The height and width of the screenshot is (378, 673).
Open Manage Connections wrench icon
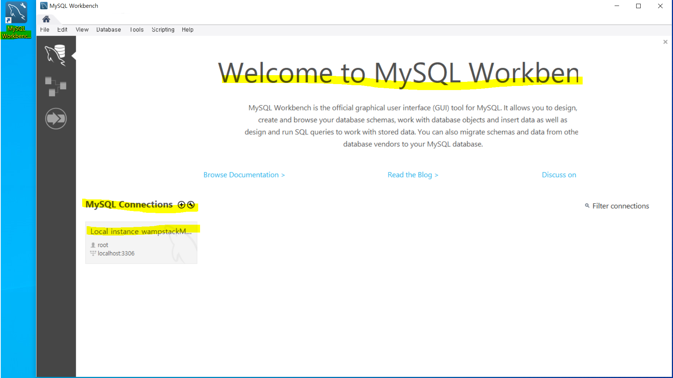click(191, 205)
